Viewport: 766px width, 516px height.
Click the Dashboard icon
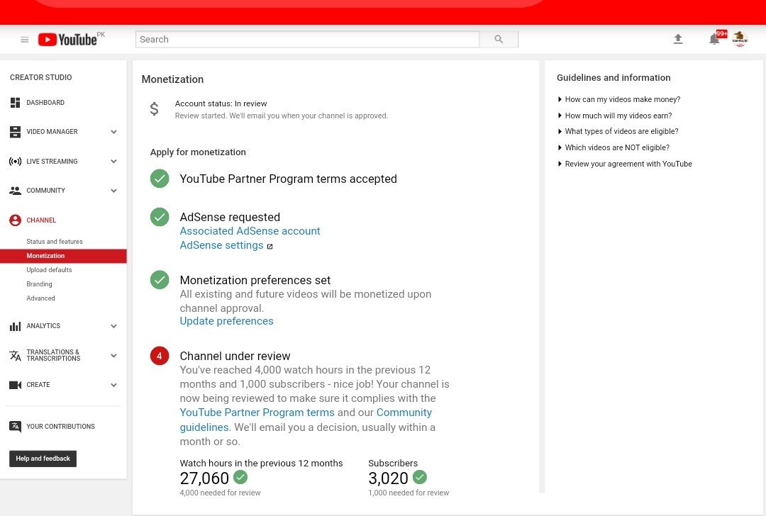tap(15, 103)
